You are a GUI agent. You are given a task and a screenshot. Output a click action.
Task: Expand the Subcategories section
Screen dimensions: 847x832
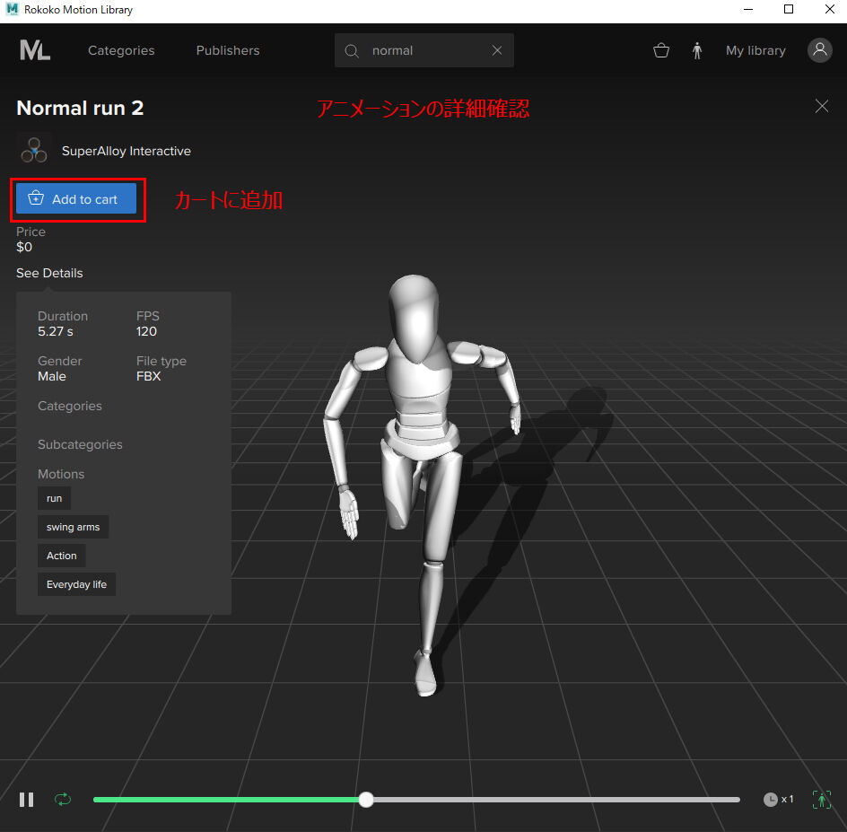(x=80, y=444)
